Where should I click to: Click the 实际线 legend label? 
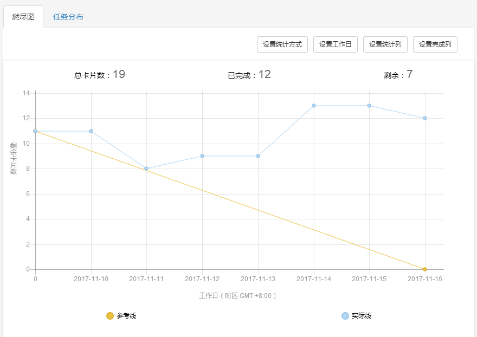click(362, 316)
